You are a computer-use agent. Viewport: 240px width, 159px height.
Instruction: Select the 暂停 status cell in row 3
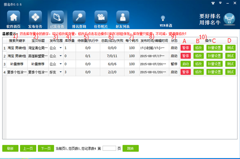[174, 64]
